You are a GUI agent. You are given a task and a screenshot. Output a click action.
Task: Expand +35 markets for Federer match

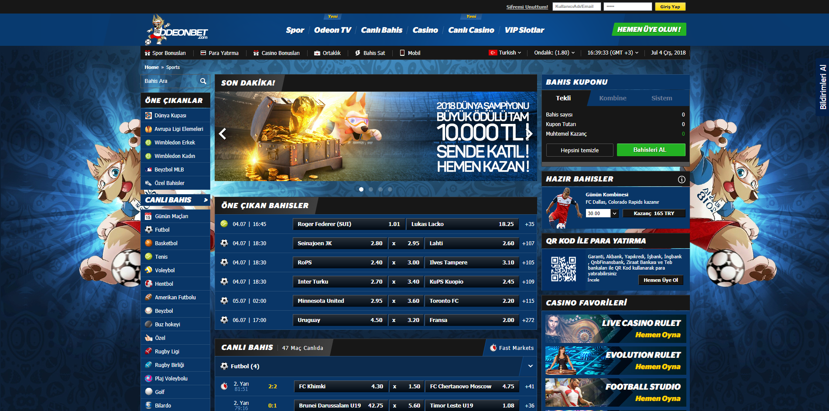click(x=529, y=224)
